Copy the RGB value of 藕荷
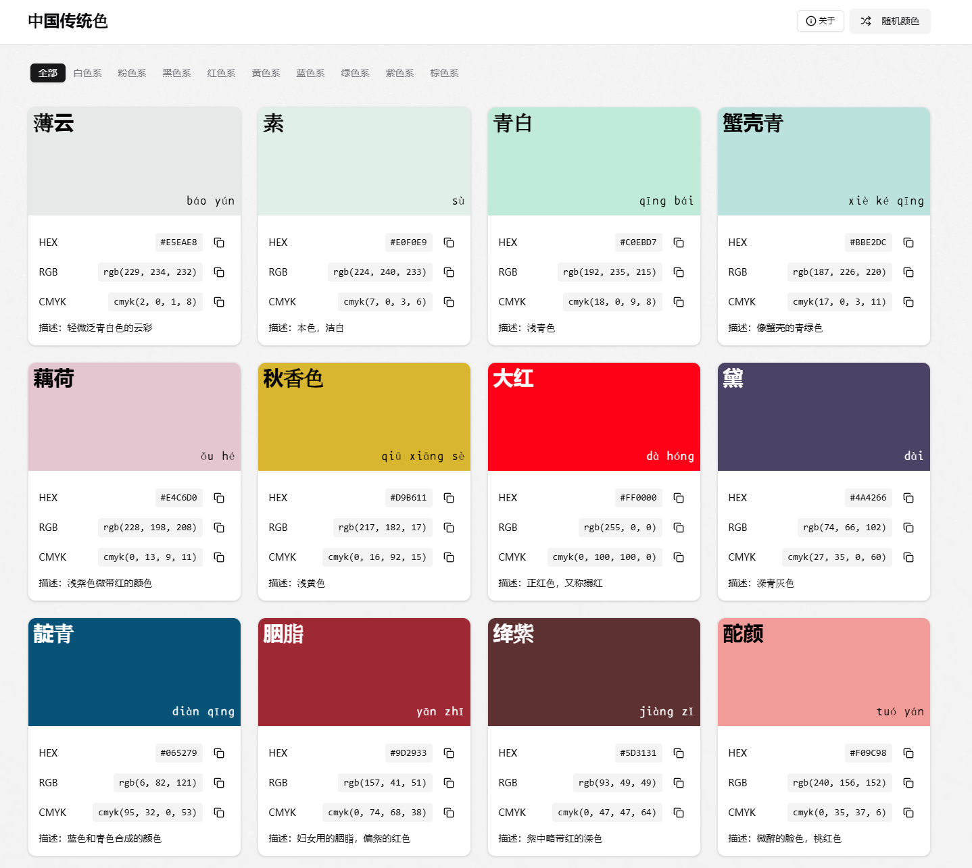Screen dimensions: 972x868 pos(219,528)
